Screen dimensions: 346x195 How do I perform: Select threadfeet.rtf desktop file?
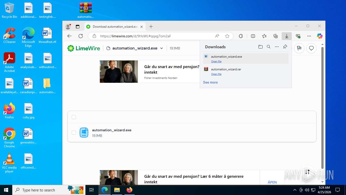(x=47, y=35)
